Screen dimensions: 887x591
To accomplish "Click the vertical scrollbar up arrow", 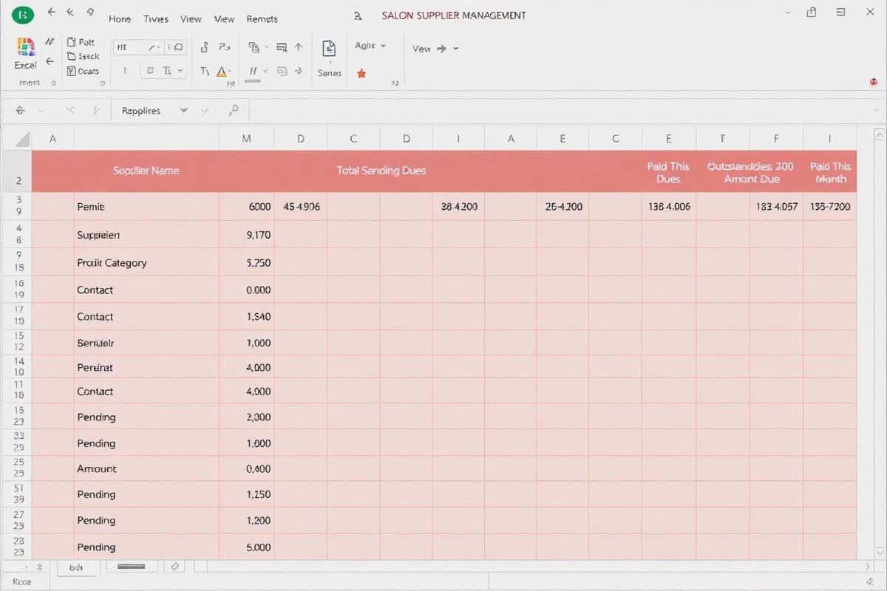I will 879,134.
